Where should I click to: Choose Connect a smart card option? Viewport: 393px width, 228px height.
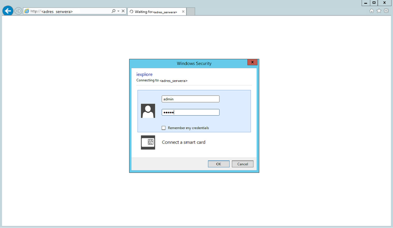coord(184,142)
